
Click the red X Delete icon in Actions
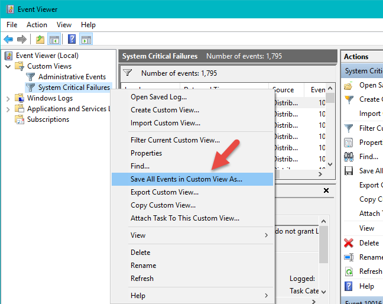(x=349, y=243)
